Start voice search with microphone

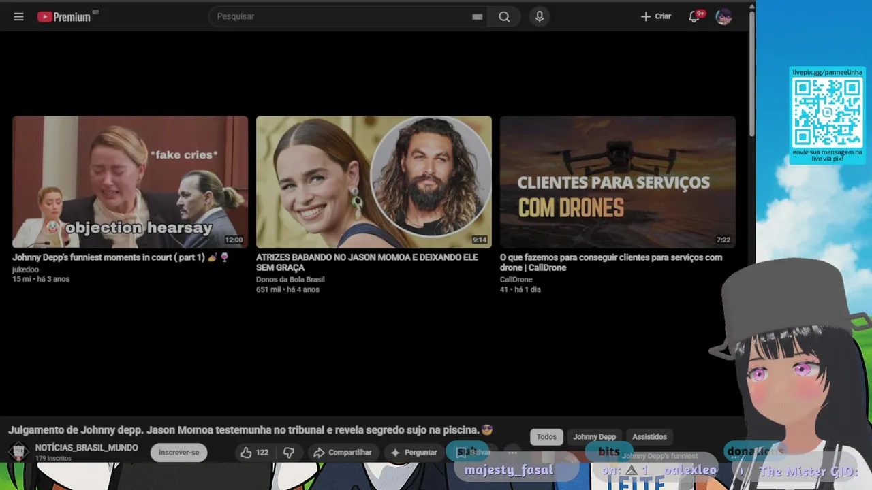[540, 16]
